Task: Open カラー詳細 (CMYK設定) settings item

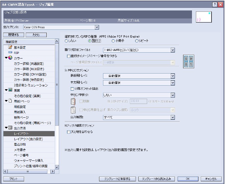Action: pyautogui.click(x=29, y=74)
